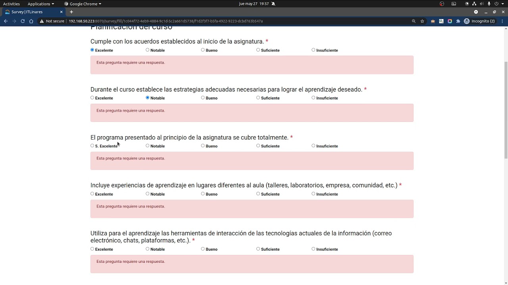Select Insuficiente for 'El programa presentado'

click(x=314, y=146)
